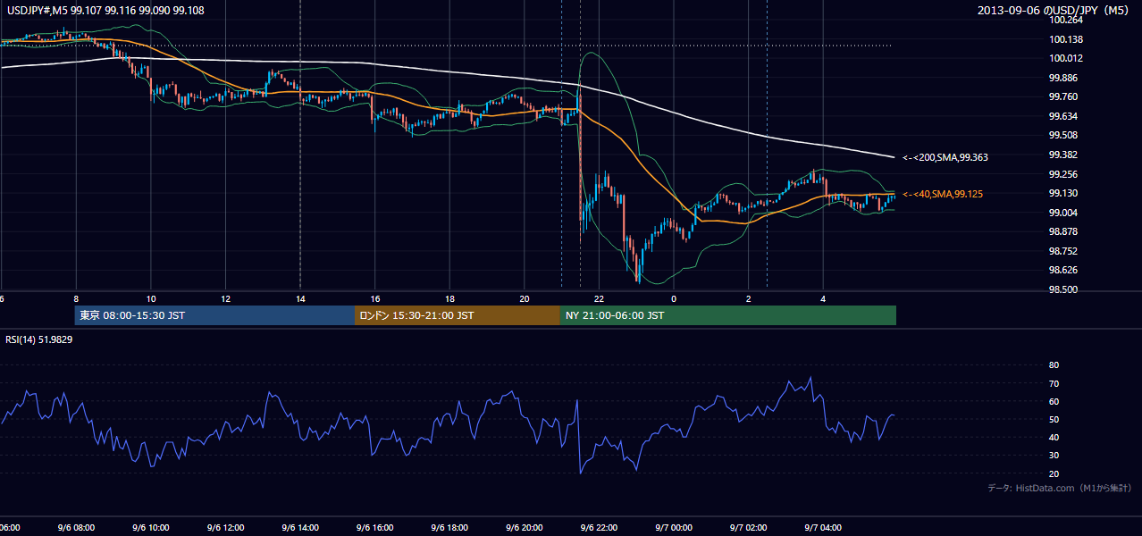
Task: Click the 40 SMA 99.125 label
Action: [x=942, y=194]
